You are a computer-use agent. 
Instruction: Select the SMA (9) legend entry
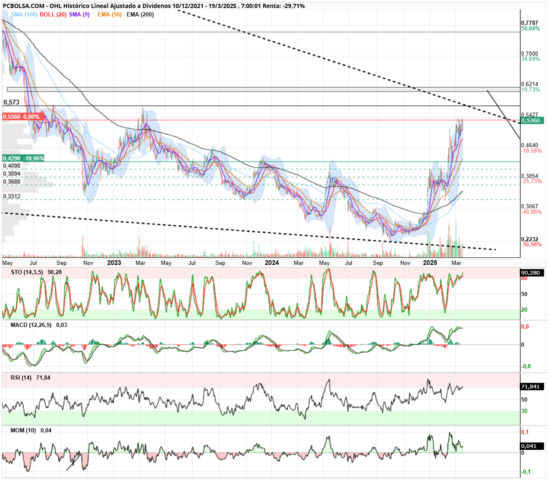click(x=79, y=14)
